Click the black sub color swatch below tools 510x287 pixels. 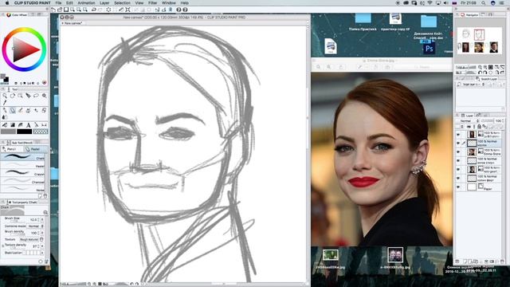(25, 132)
